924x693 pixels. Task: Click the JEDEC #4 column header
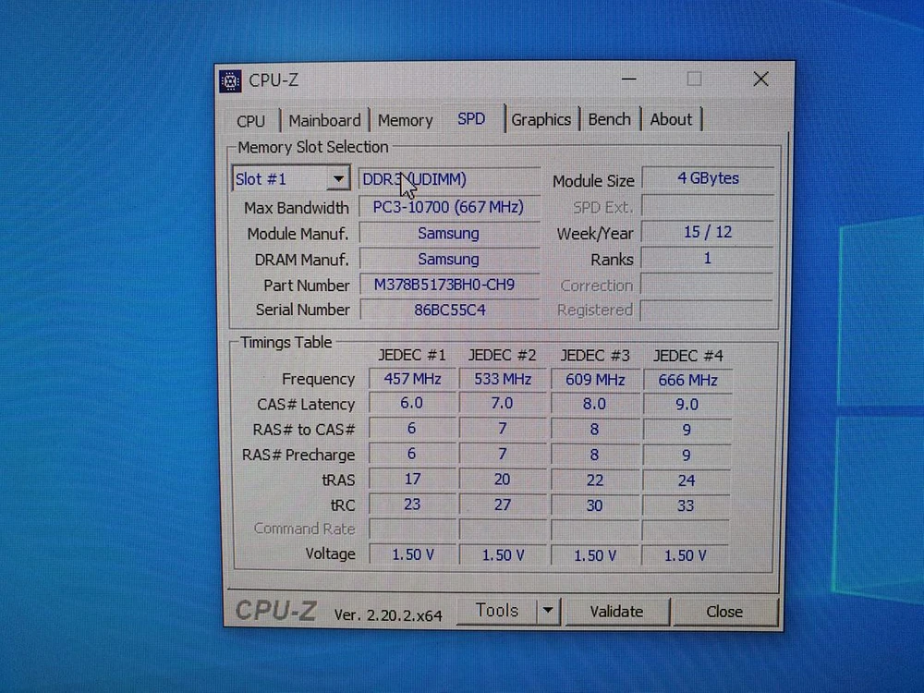pos(687,356)
